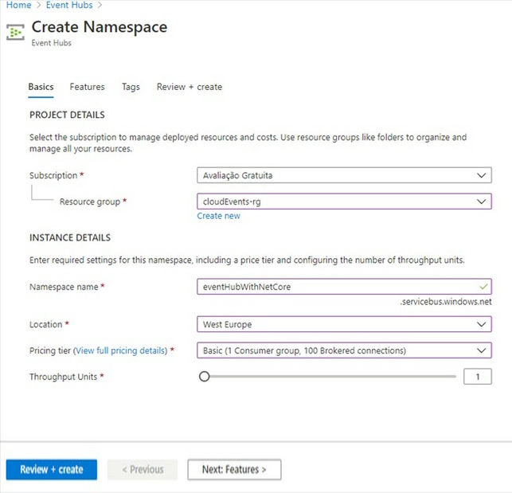Click the Next: Features button

pos(234,469)
